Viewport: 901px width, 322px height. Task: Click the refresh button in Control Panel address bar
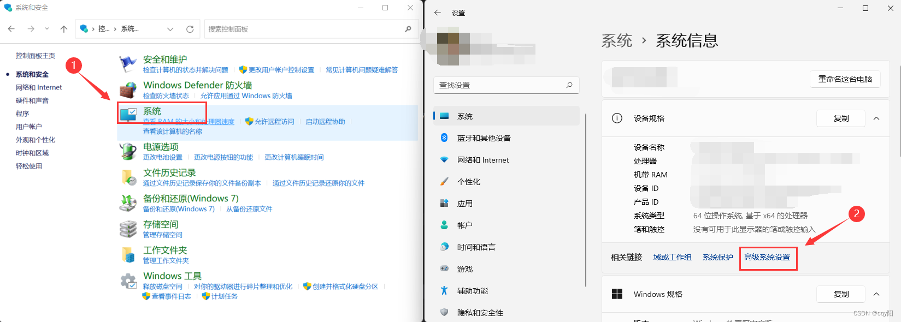click(190, 29)
